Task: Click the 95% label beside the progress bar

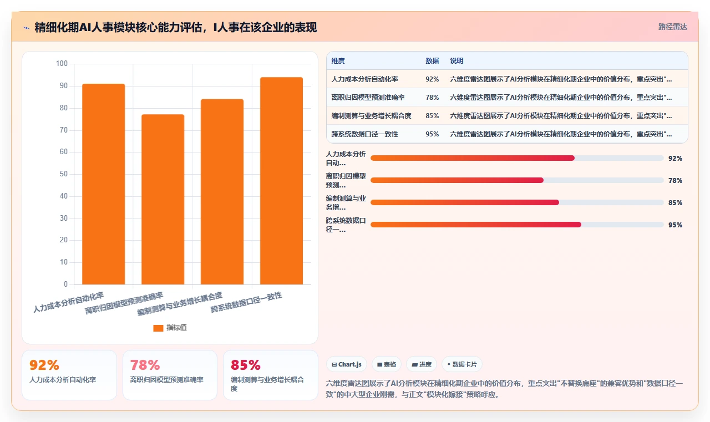Action: coord(675,225)
